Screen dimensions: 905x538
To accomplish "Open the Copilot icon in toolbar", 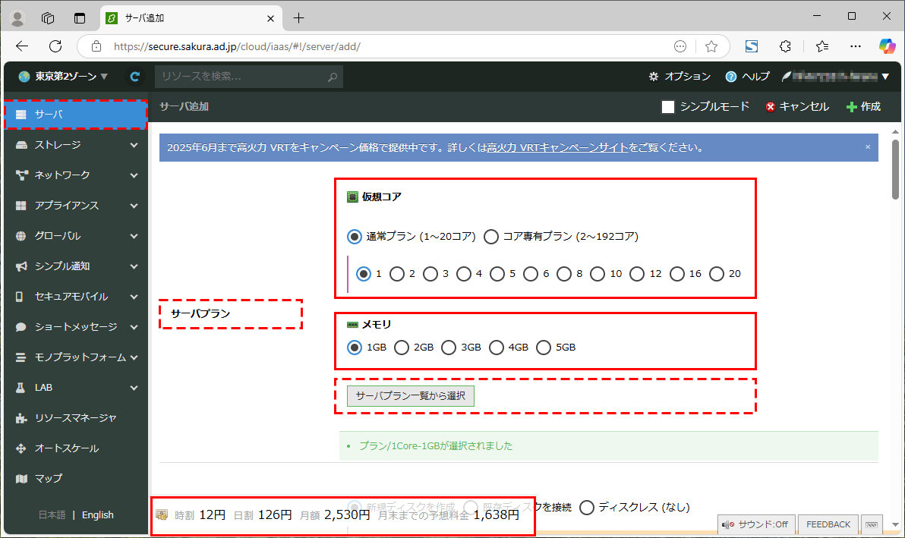I will point(887,46).
